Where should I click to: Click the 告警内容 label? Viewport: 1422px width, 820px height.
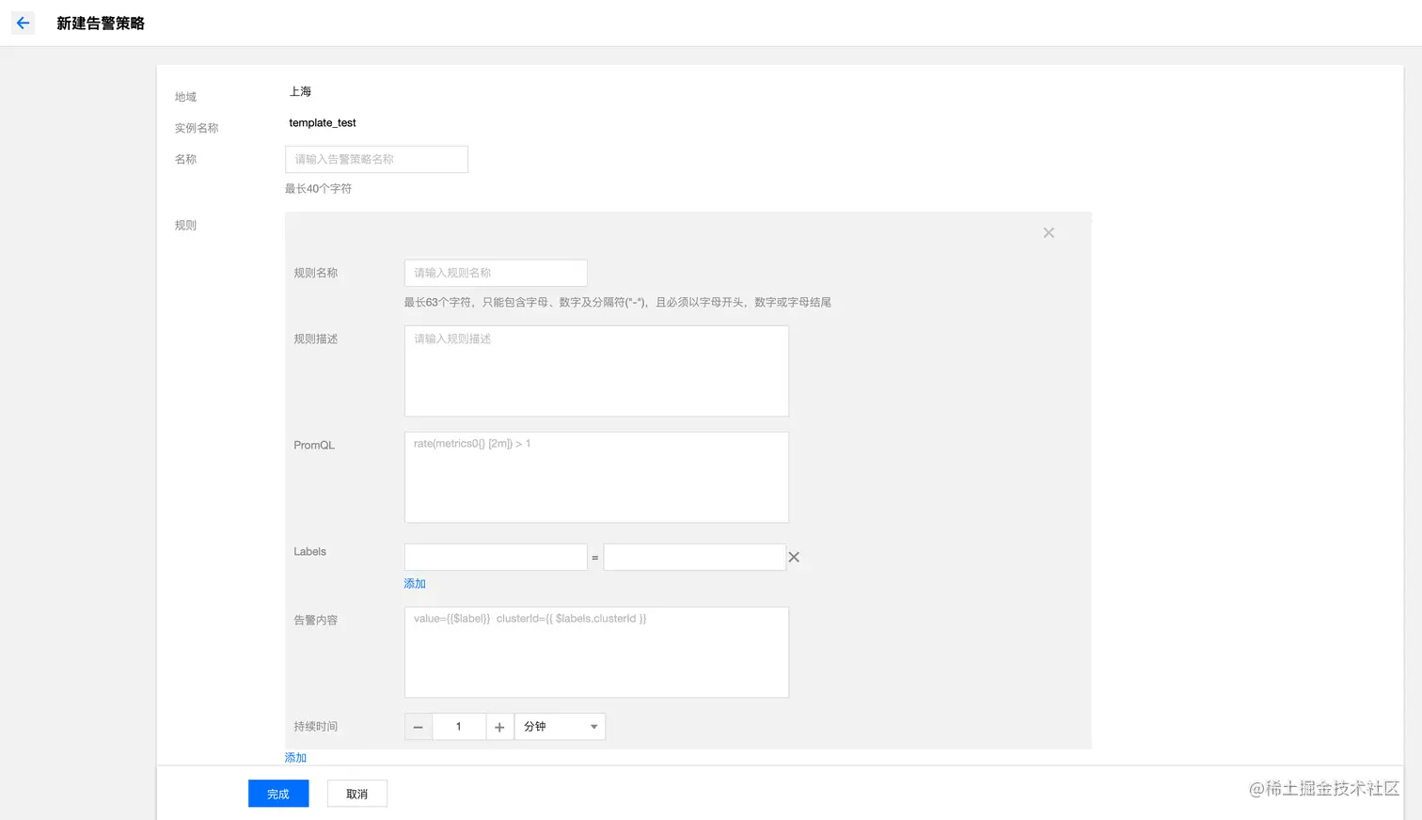coord(316,621)
